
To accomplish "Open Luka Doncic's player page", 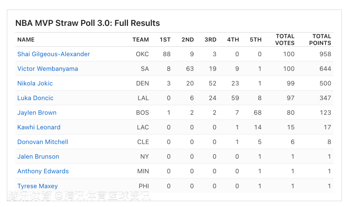I will coord(35,98).
